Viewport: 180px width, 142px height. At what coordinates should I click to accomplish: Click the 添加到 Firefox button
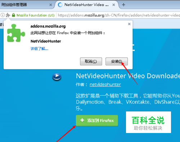coord(97,120)
